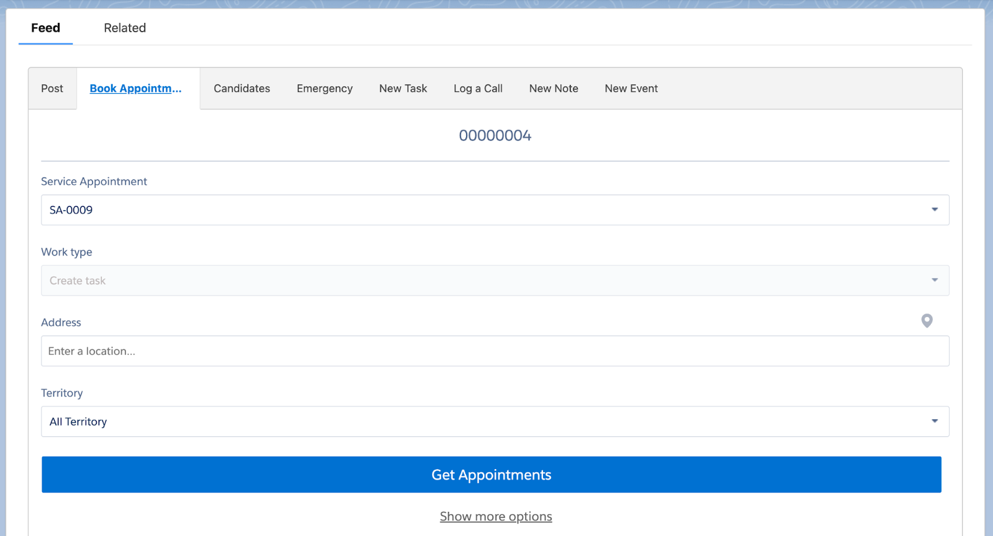Focus the Address location input field
Image resolution: width=993 pixels, height=536 pixels.
pyautogui.click(x=495, y=351)
